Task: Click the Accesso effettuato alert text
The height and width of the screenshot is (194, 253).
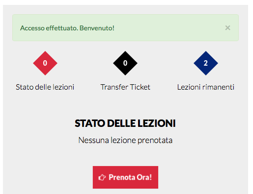Action: [x=67, y=28]
